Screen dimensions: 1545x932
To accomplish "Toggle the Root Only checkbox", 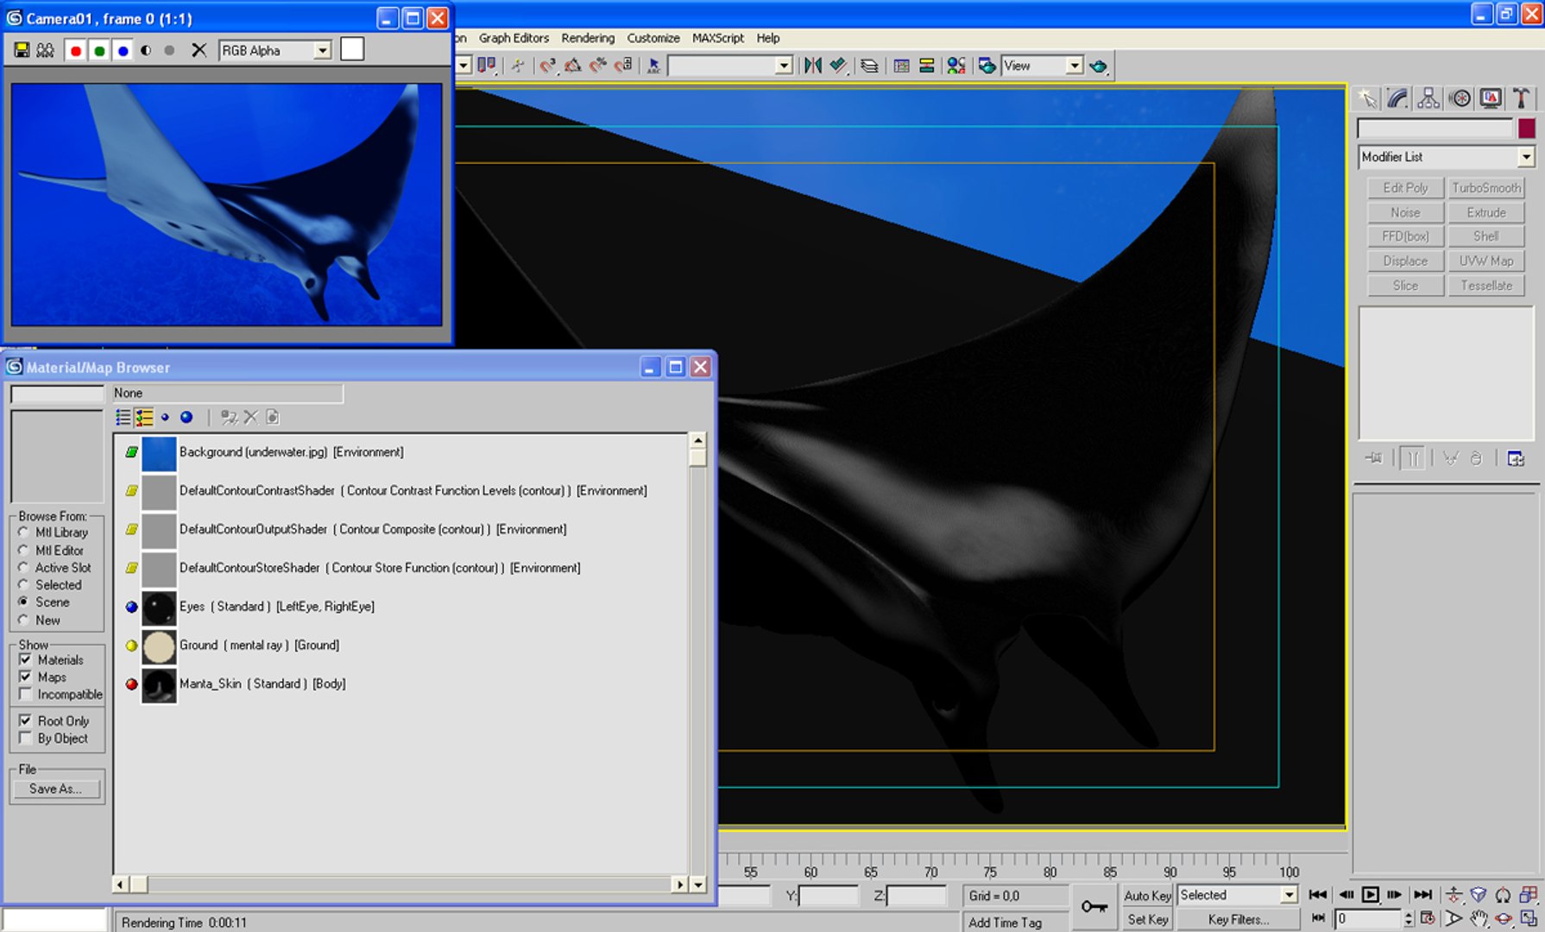I will 25,721.
